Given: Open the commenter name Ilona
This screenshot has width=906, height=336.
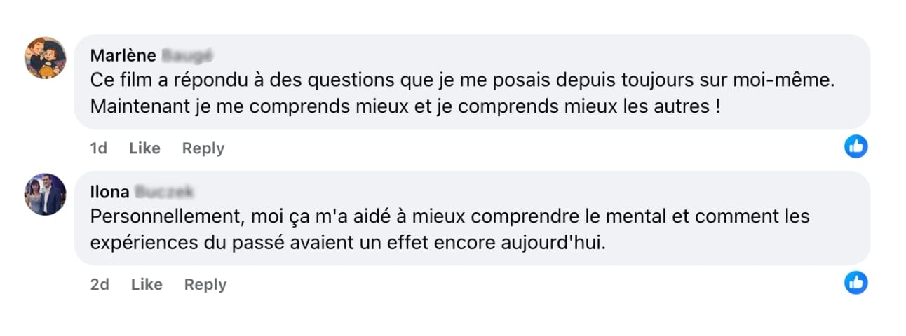Looking at the screenshot, I should click(109, 192).
